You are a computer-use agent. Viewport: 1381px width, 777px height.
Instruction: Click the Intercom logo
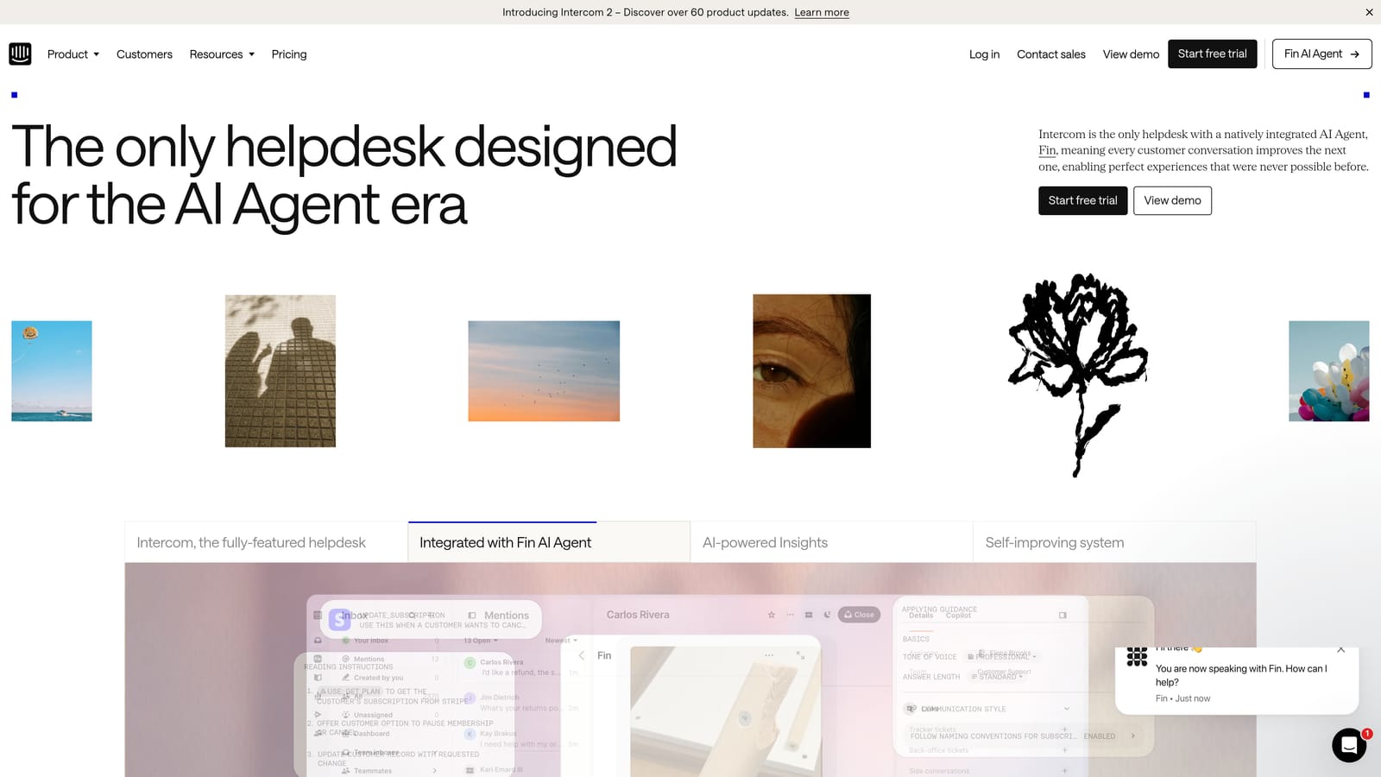click(20, 54)
